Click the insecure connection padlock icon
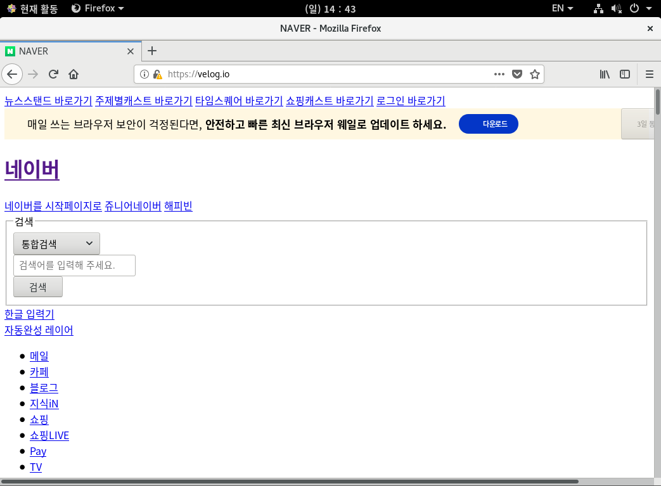 [x=157, y=74]
